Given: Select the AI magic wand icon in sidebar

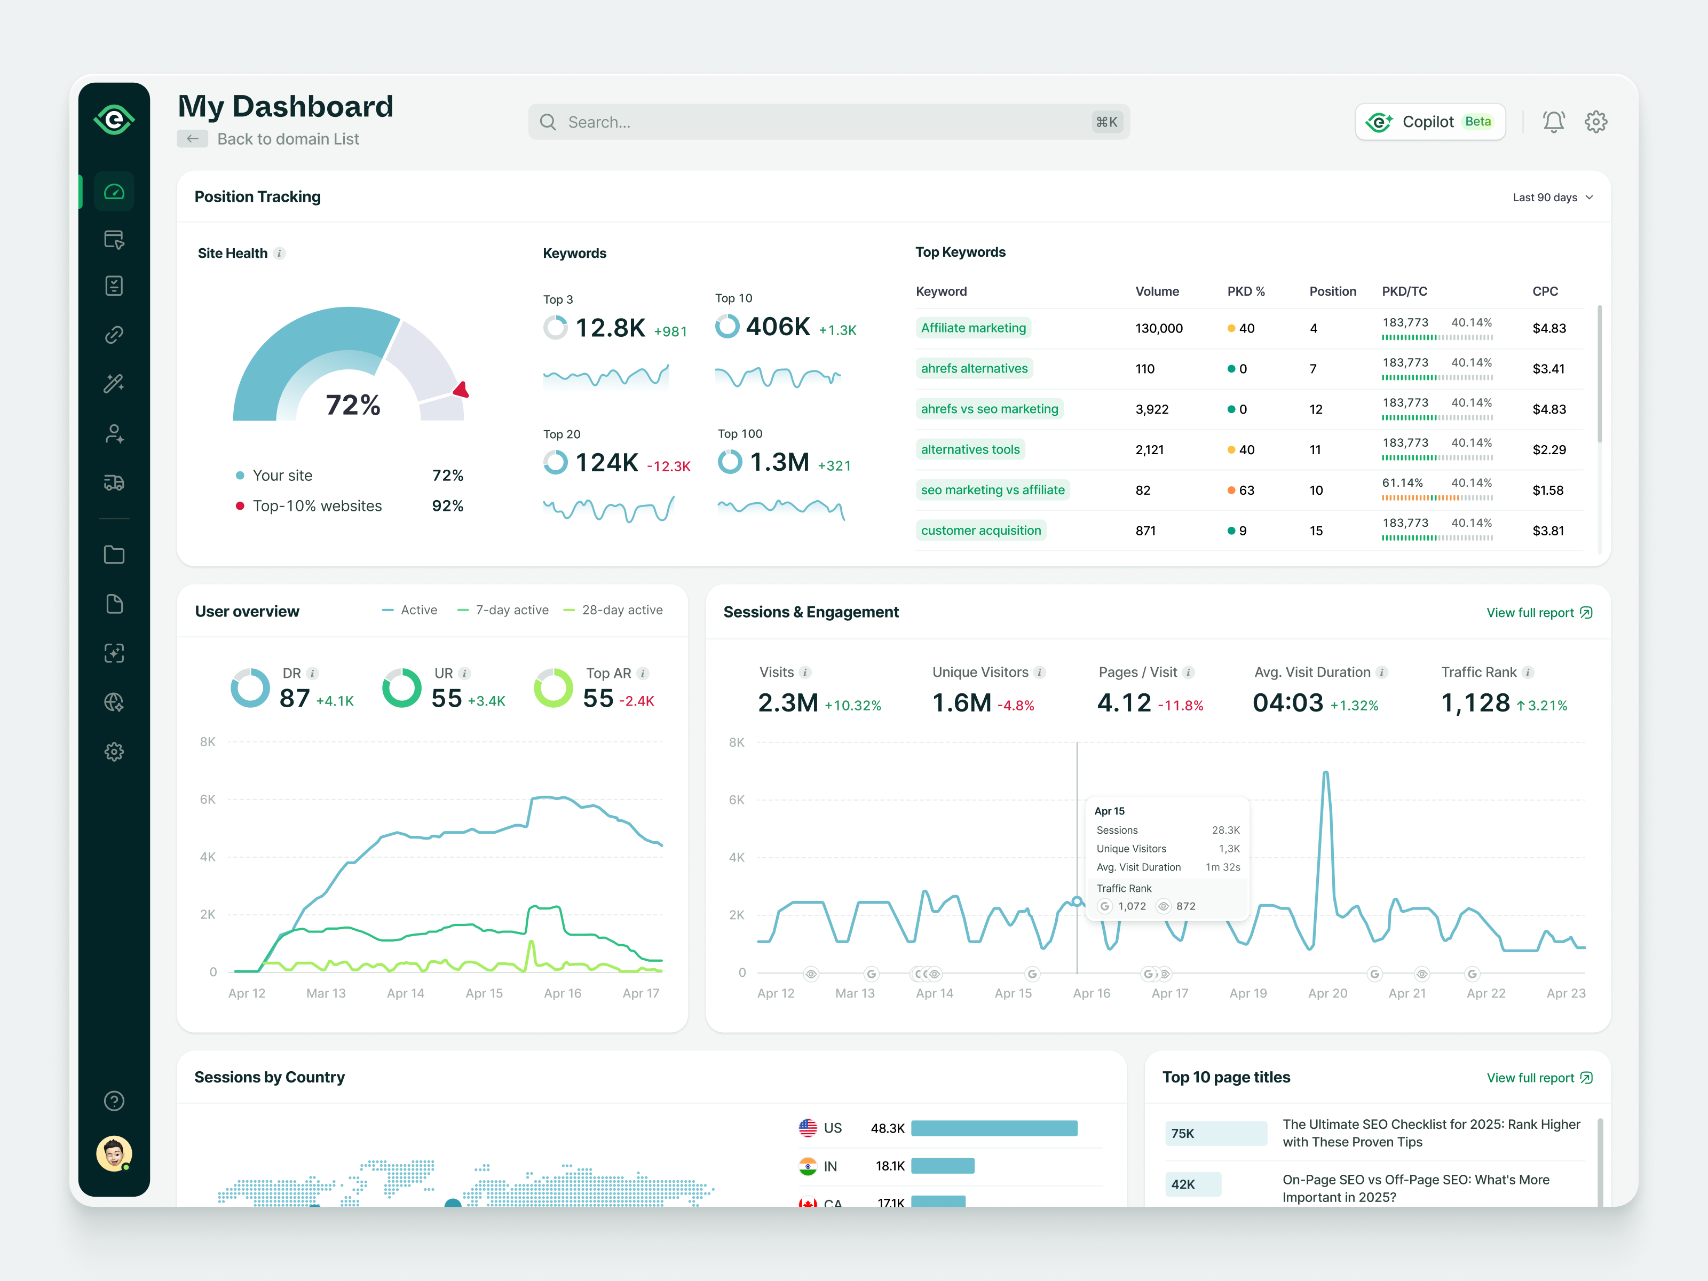Looking at the screenshot, I should click(114, 384).
